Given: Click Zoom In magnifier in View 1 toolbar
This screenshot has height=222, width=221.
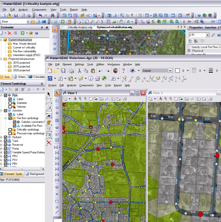Looking at the screenshot, I should click(80, 99).
